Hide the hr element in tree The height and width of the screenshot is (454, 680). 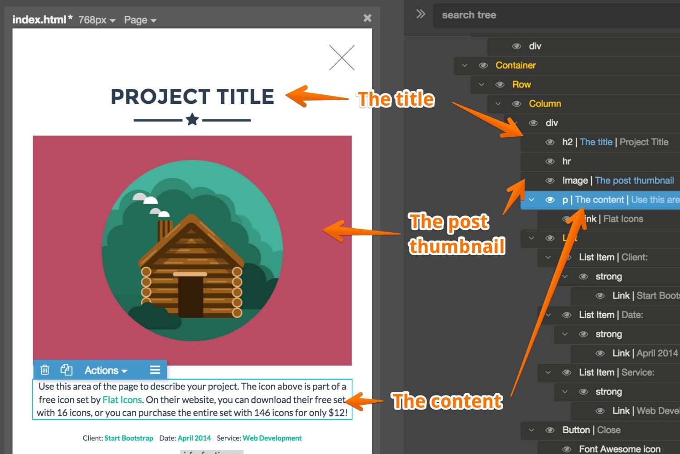click(550, 161)
